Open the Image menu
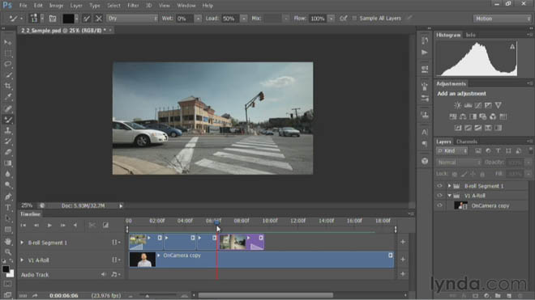The width and height of the screenshot is (535, 300). (x=56, y=6)
